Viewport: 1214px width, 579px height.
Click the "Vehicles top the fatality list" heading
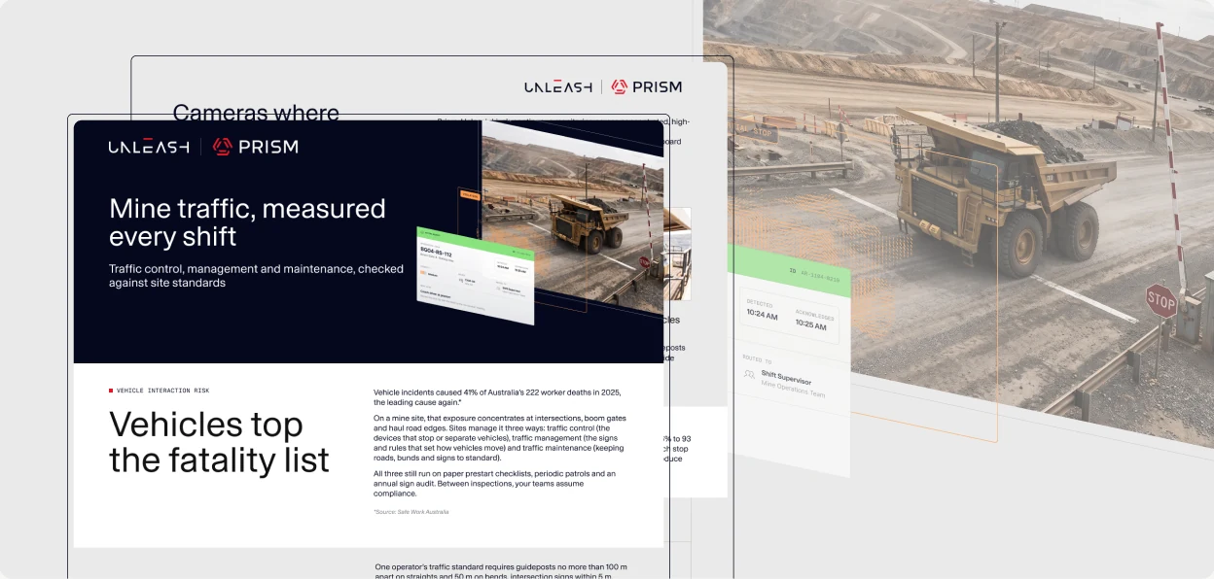(219, 441)
